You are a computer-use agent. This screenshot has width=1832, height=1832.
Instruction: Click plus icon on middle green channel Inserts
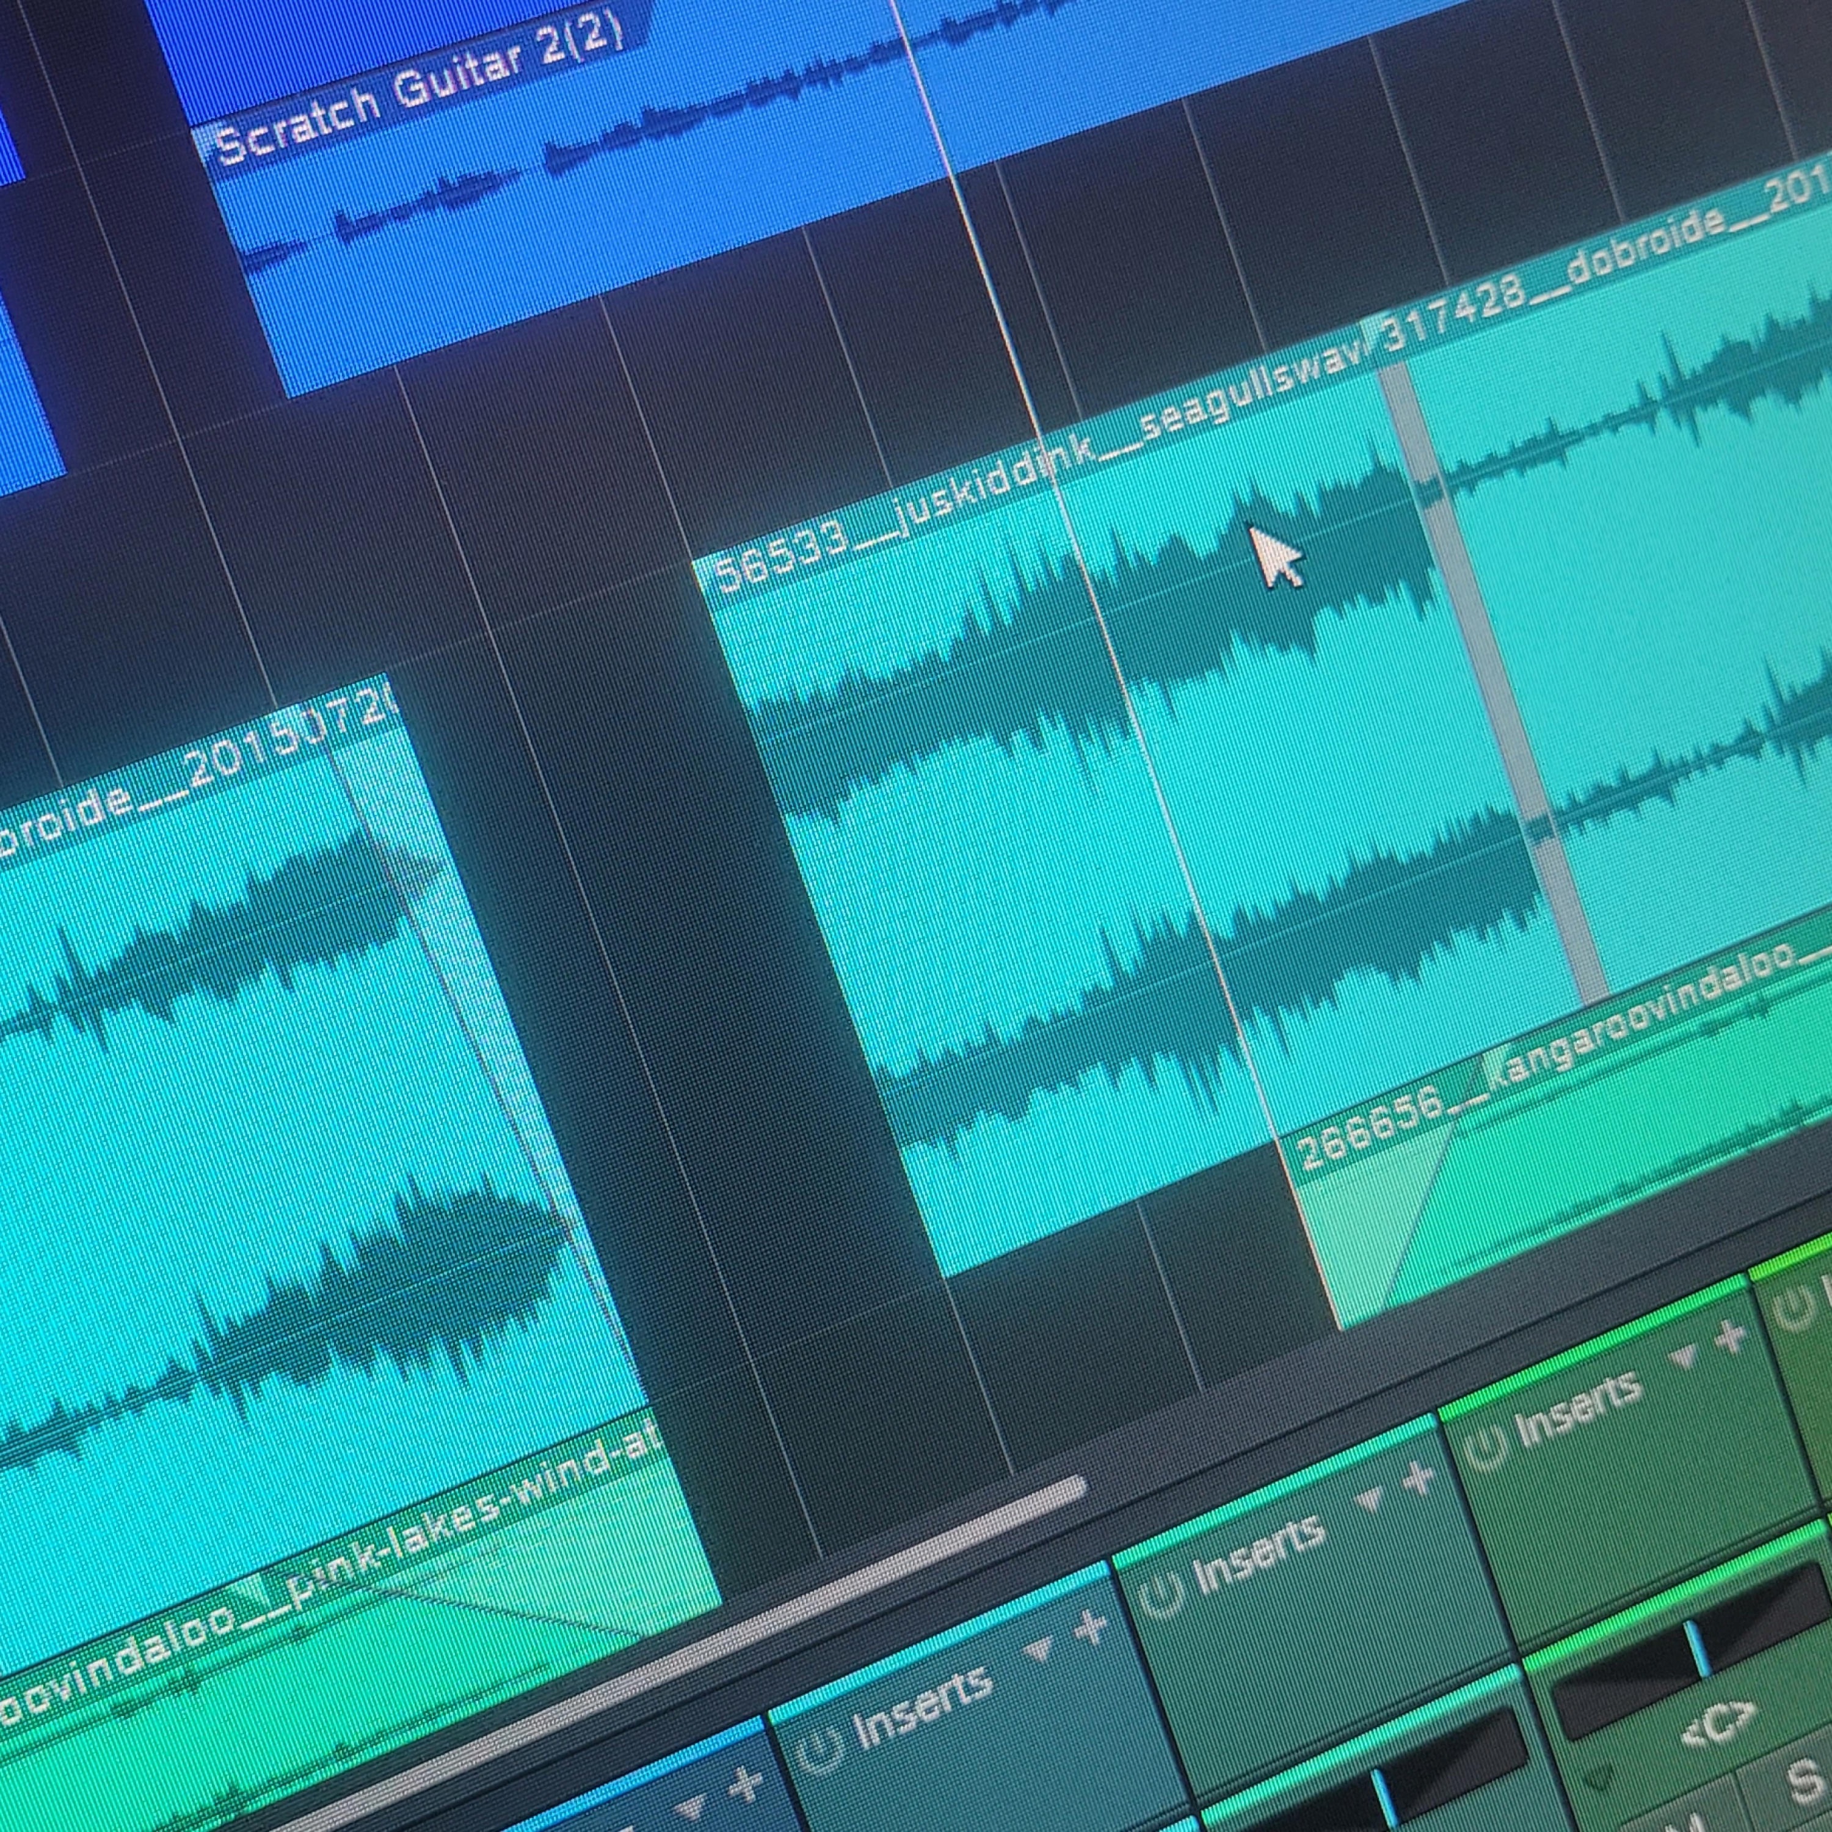(x=1419, y=1480)
